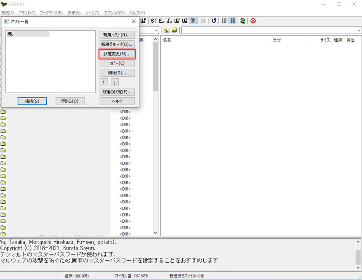Click log line starting 'マルウェアの攻撃を防ぐため'

coord(109,261)
